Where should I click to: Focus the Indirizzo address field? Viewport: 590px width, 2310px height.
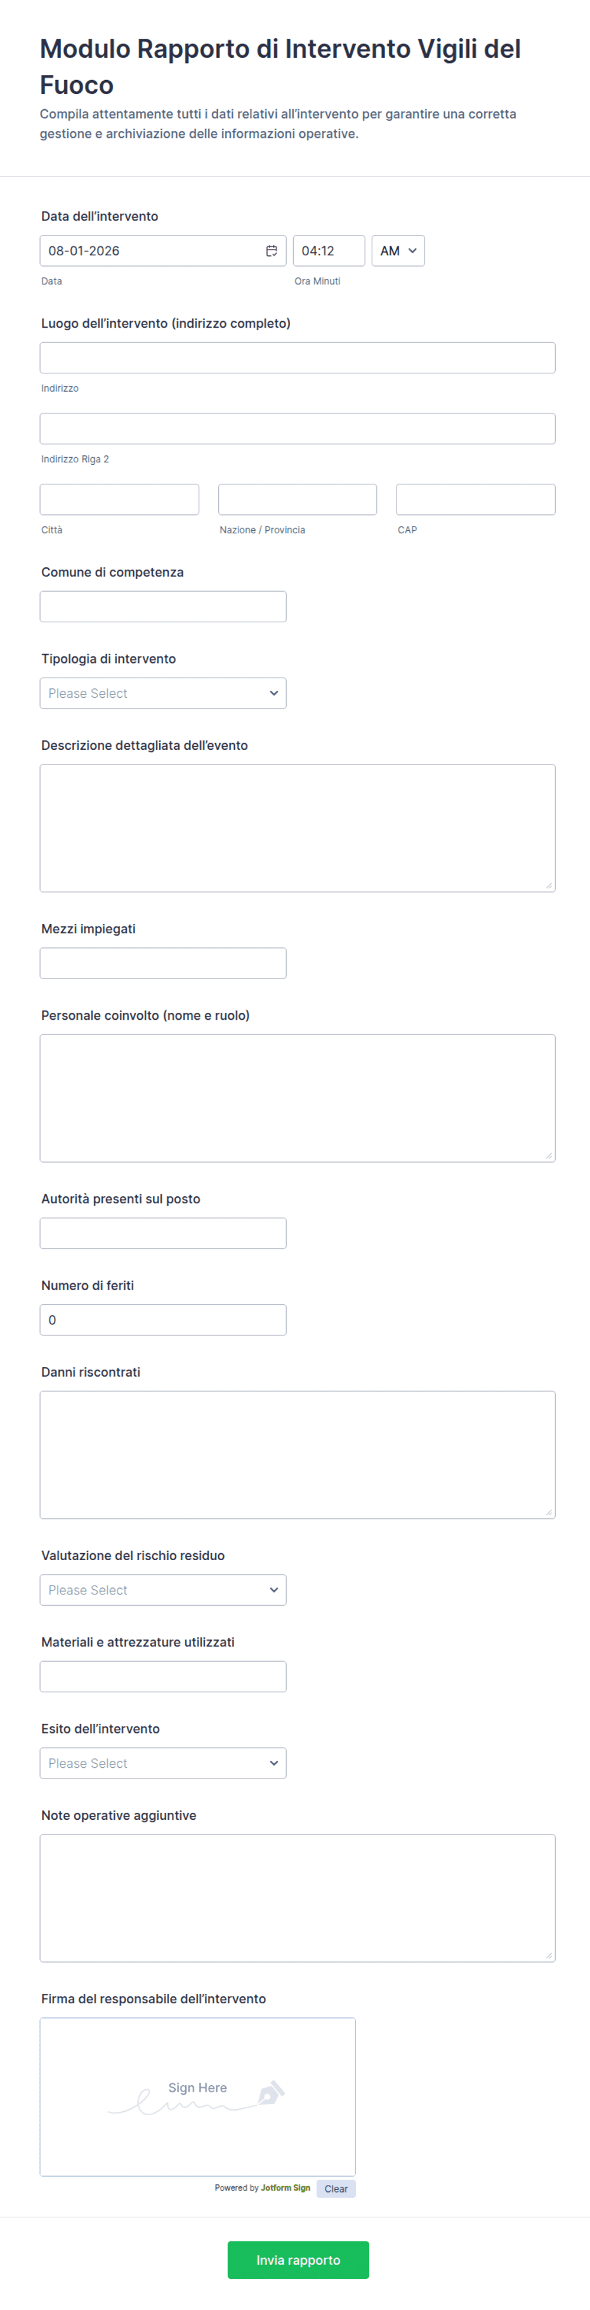click(x=298, y=357)
